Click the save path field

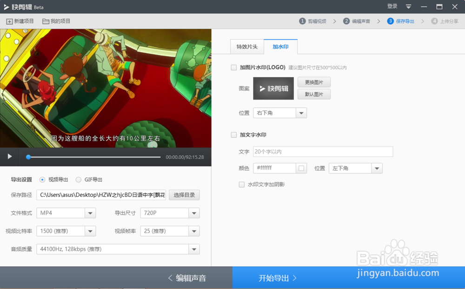pos(101,195)
